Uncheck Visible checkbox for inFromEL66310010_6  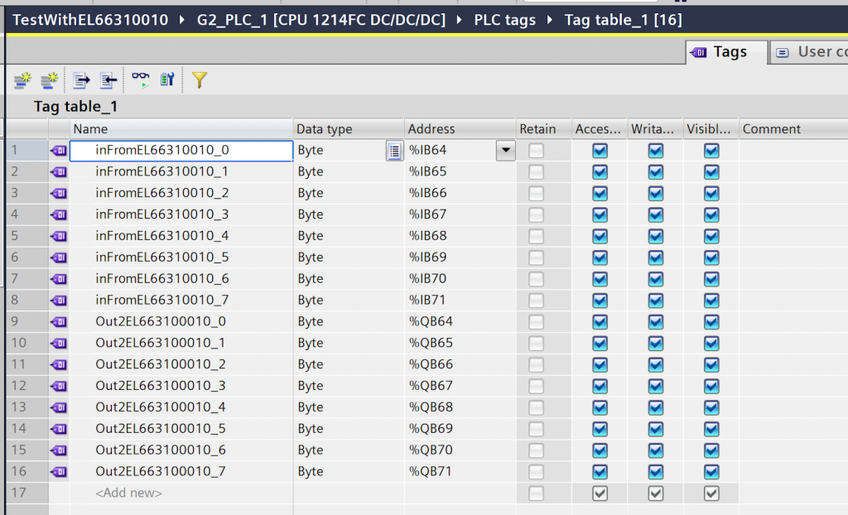(711, 279)
